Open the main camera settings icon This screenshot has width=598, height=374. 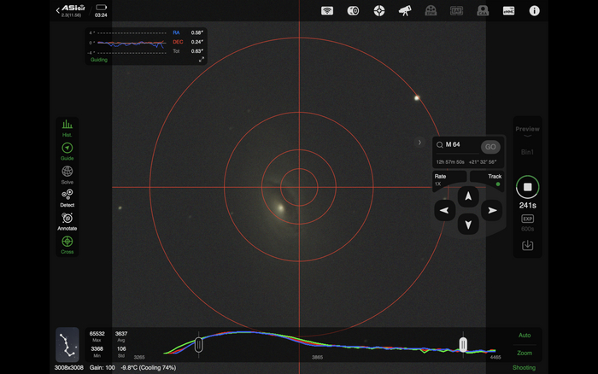[353, 11]
